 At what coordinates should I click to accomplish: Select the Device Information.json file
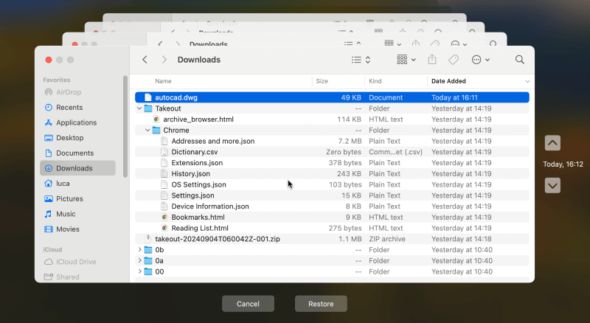pos(333,206)
